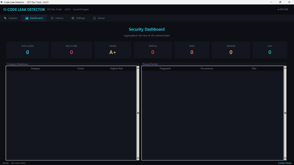The height and width of the screenshot is (165, 294).
Task: Select the Medium count card
Action: tap(231, 50)
